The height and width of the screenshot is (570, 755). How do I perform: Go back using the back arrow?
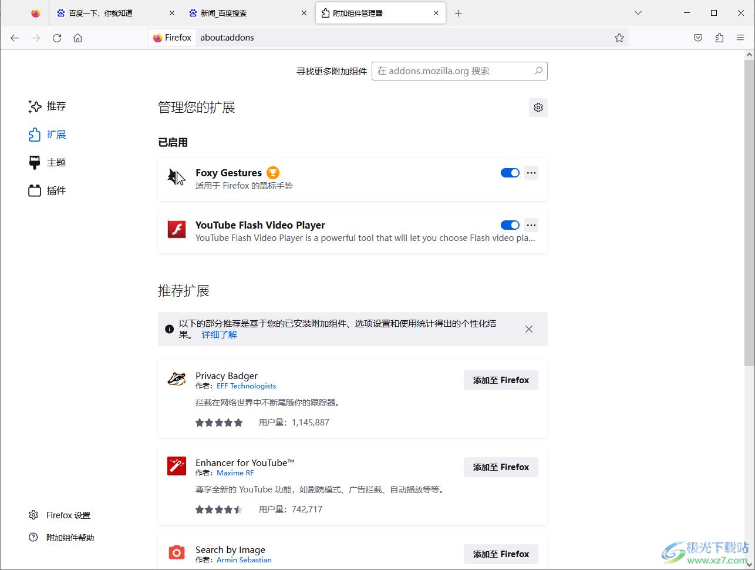(x=15, y=38)
